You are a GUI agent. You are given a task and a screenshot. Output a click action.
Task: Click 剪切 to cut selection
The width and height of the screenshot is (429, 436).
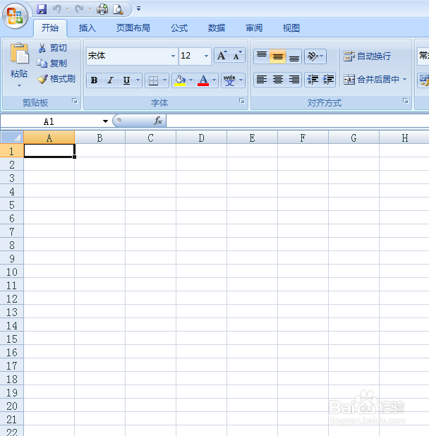point(53,48)
